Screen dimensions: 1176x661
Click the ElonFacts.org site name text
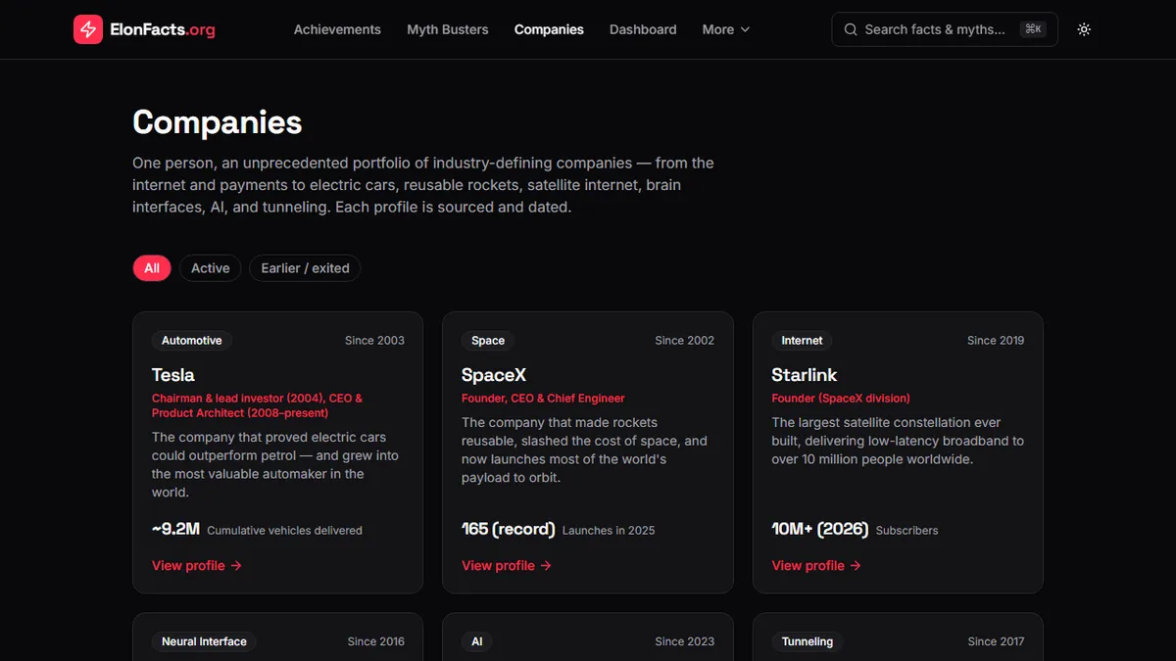tap(164, 29)
